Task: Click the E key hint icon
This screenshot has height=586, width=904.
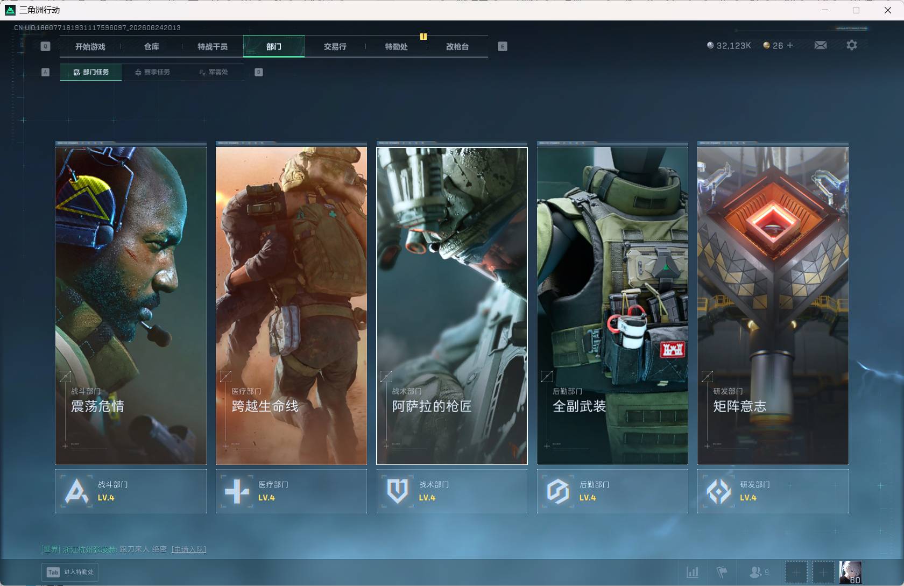Action: 502,46
